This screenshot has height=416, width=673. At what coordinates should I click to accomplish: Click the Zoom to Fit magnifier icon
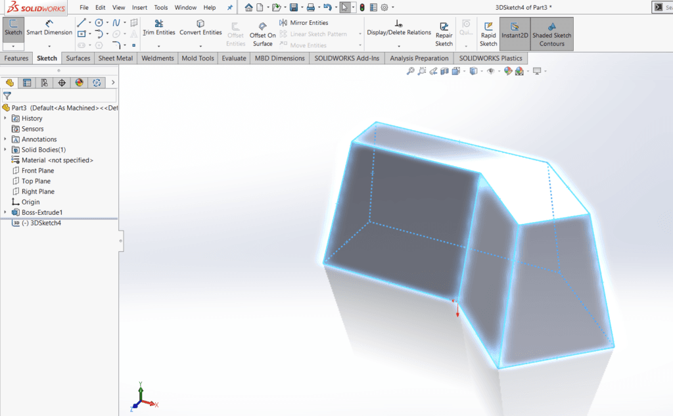(411, 71)
